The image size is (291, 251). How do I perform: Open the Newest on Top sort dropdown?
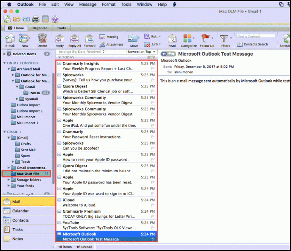click(x=141, y=52)
